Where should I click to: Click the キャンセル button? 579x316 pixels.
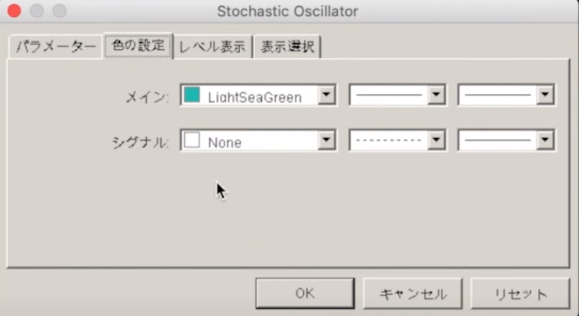tap(412, 293)
